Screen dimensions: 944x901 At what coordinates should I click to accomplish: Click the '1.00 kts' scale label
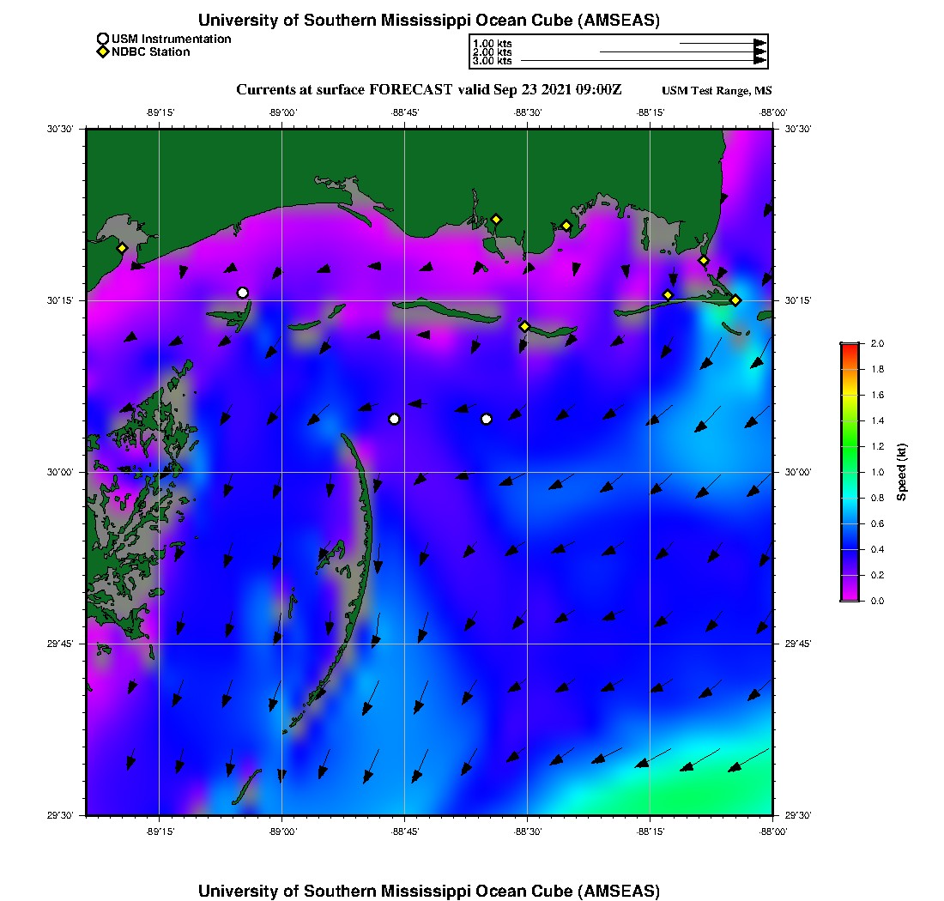click(493, 44)
